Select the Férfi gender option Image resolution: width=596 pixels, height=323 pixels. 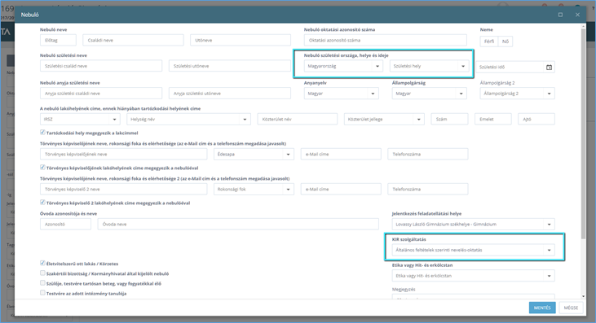[x=489, y=41]
